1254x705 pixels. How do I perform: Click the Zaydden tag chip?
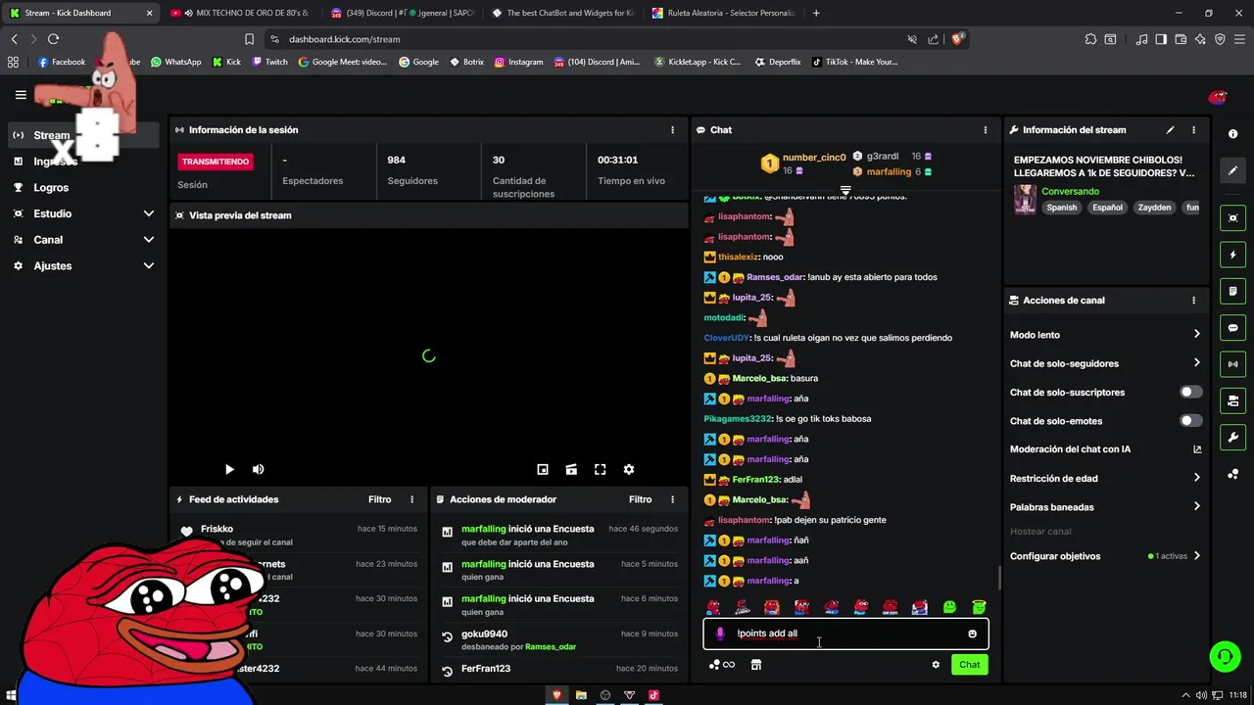point(1154,208)
